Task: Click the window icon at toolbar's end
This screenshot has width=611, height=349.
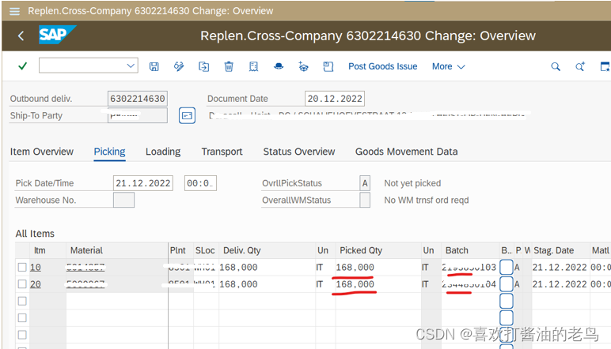Action: tap(605, 66)
